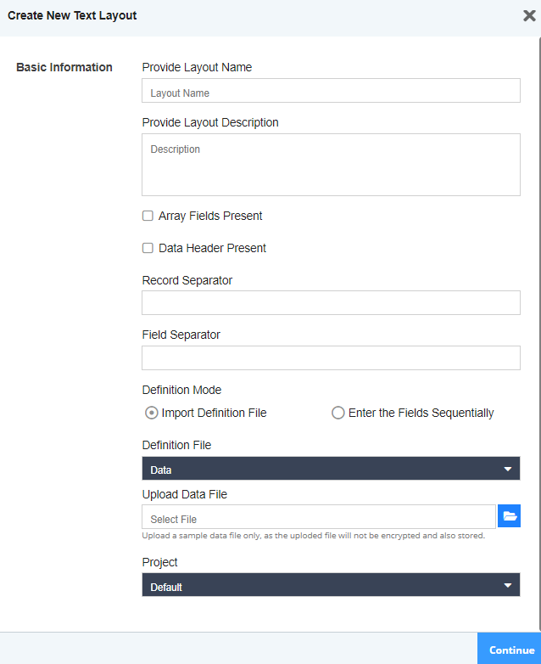Image resolution: width=541 pixels, height=664 pixels.
Task: Click into the Layout Name field
Action: 331,92
